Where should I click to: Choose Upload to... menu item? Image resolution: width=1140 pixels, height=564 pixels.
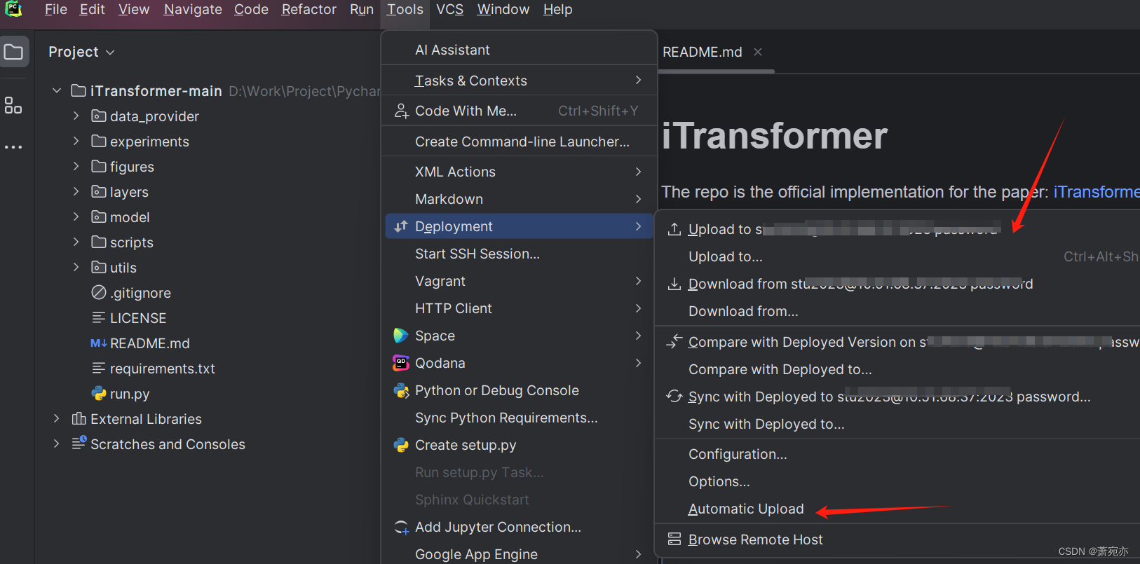(x=726, y=256)
